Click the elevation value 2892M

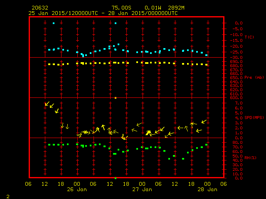coord(176,8)
